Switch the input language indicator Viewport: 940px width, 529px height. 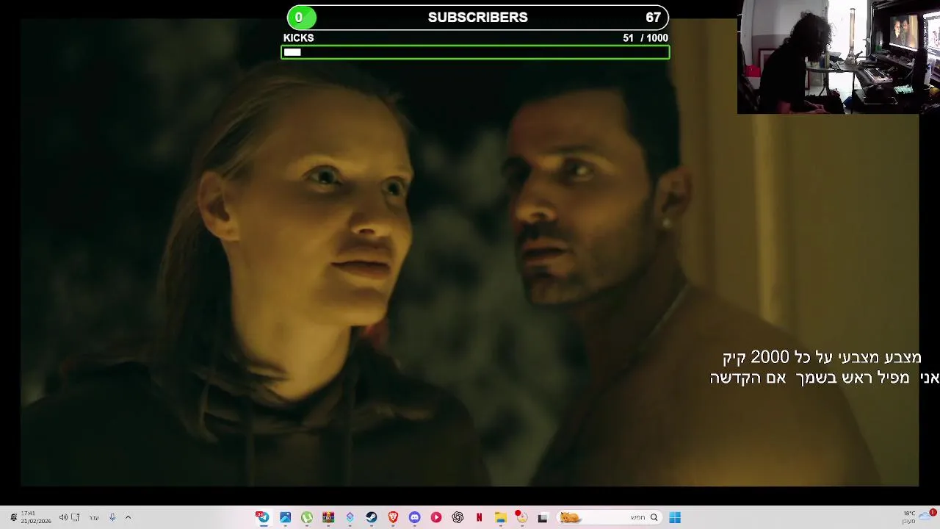tap(94, 517)
